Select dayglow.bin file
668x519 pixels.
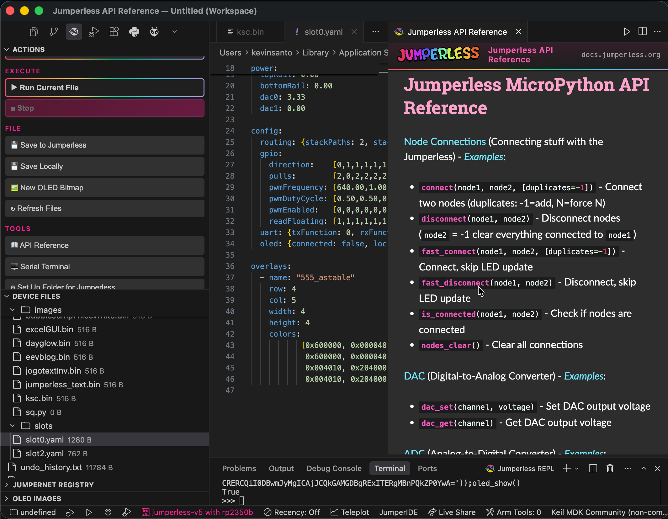[x=105, y=343]
